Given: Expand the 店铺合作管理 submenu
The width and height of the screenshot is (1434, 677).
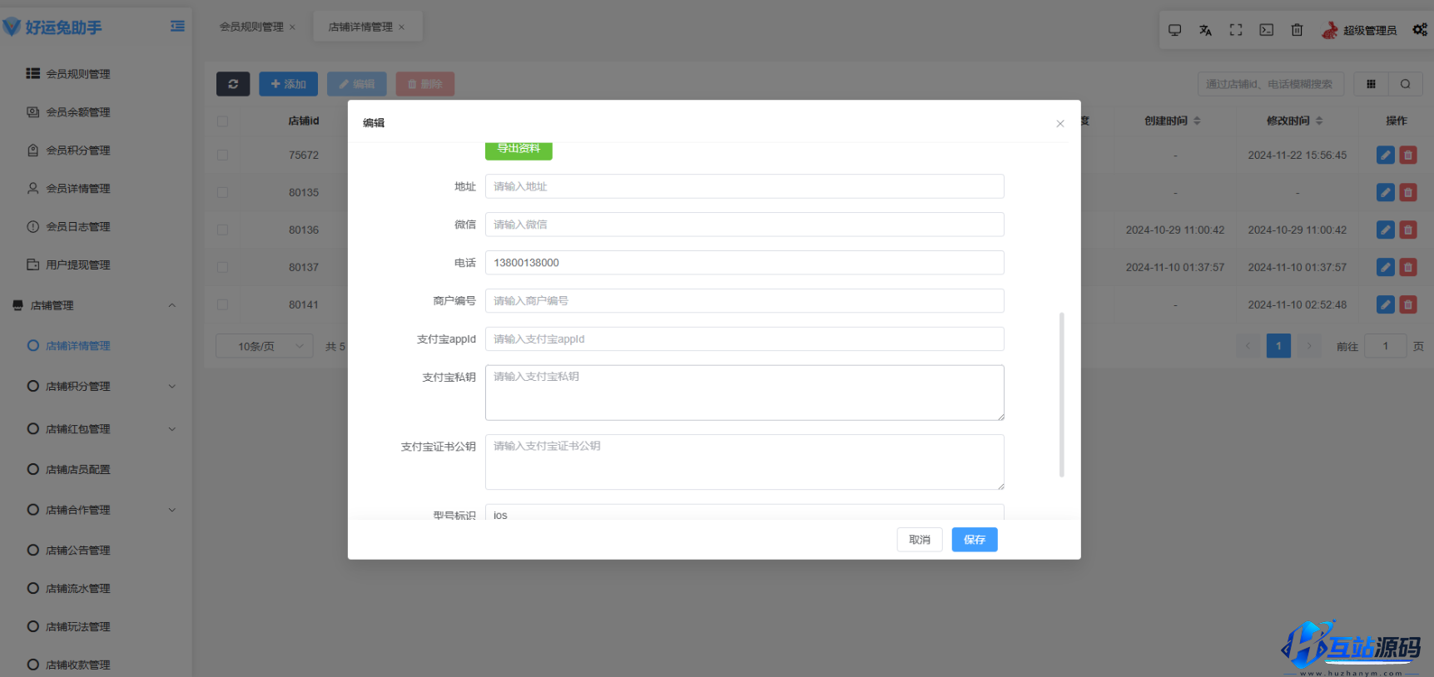Looking at the screenshot, I should (x=172, y=510).
